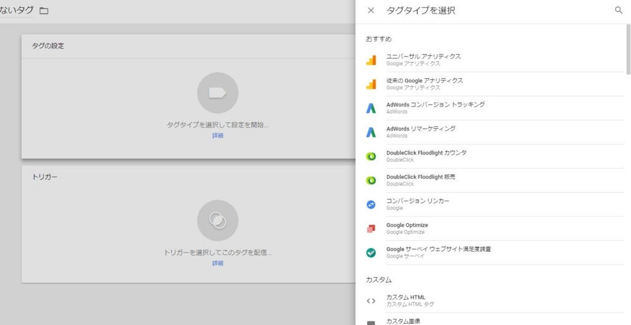
Task: Click the カスタム HTML code brackets icon
Action: (x=370, y=301)
